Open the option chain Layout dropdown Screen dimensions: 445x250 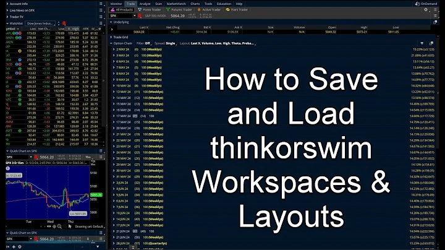tap(218, 43)
